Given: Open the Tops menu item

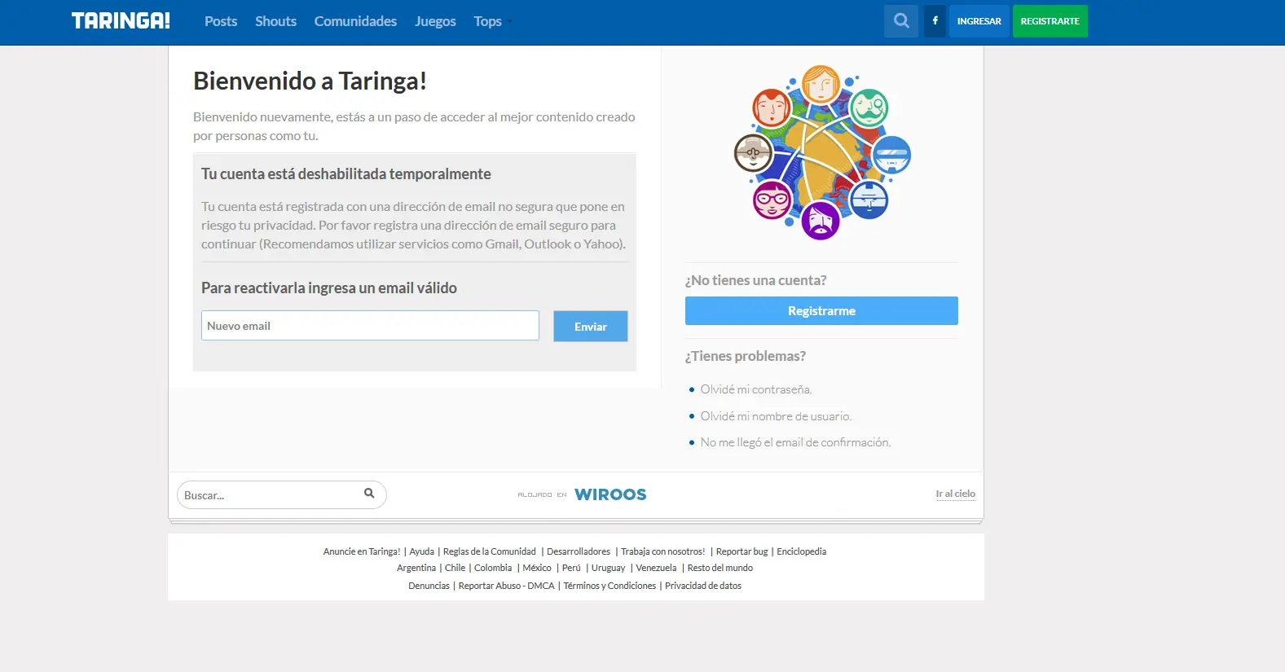Looking at the screenshot, I should click(x=487, y=21).
